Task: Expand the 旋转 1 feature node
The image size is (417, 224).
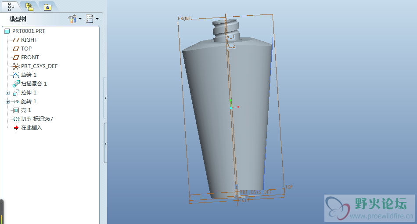Action: point(8,101)
